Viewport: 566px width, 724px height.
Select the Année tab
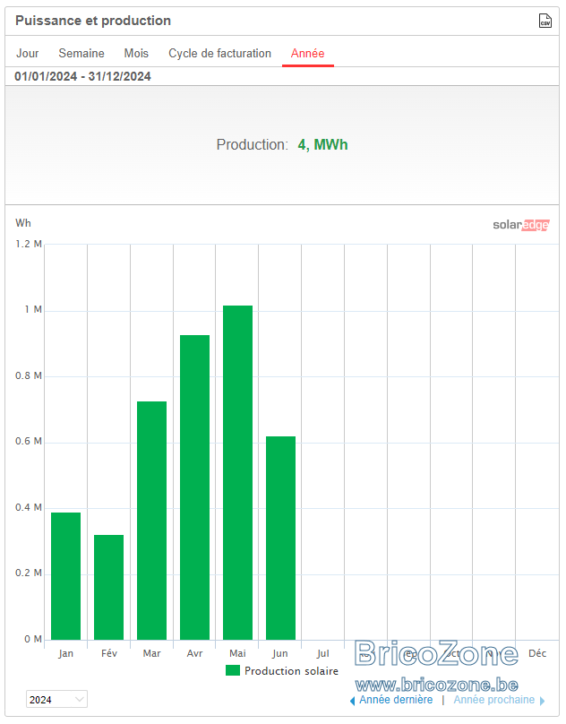(307, 54)
